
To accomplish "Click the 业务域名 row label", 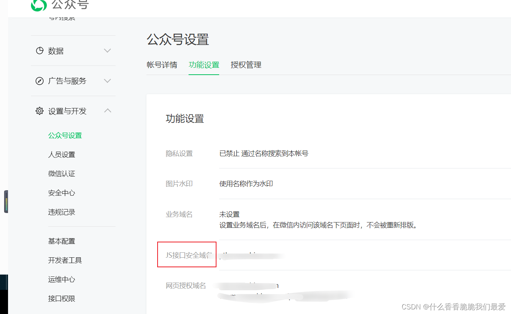I will click(179, 214).
